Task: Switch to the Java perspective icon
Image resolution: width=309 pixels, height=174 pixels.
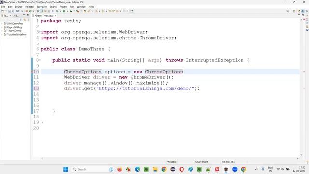Action: coord(303,11)
